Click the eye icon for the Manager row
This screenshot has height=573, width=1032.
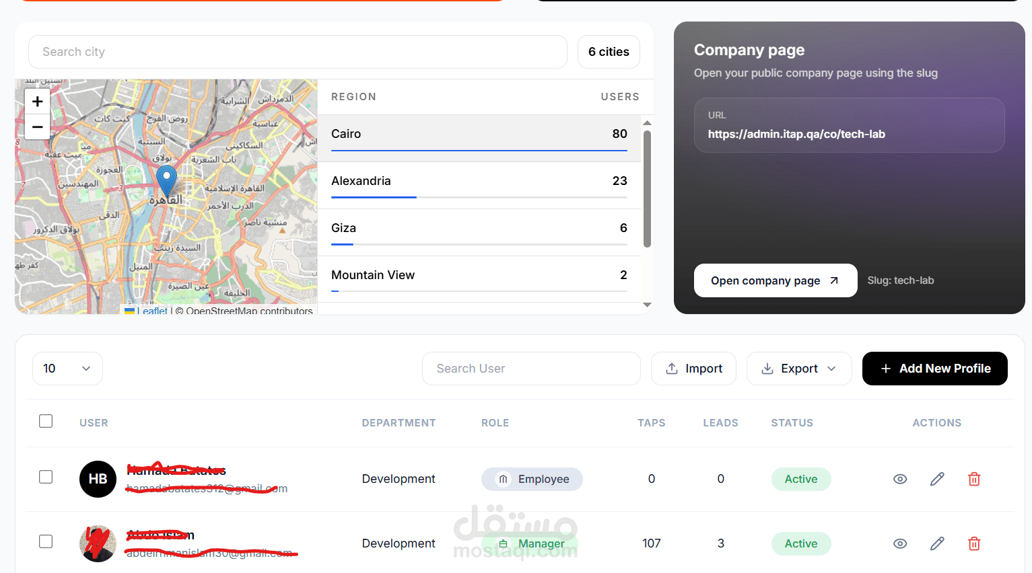click(900, 543)
